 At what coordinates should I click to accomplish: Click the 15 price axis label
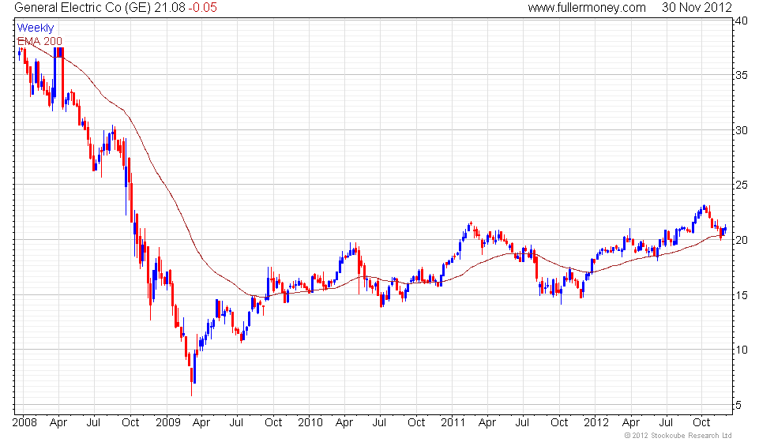(x=741, y=295)
